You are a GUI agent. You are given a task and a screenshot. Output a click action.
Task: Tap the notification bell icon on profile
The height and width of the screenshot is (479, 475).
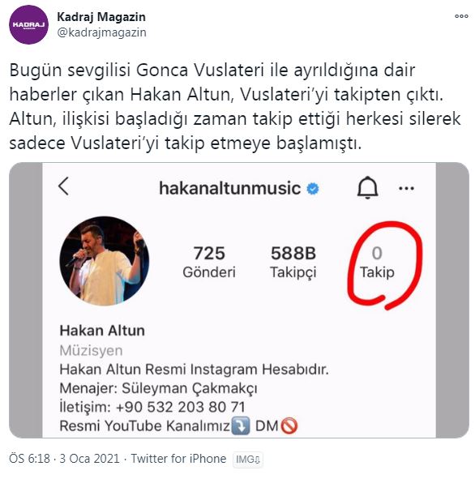(x=367, y=187)
